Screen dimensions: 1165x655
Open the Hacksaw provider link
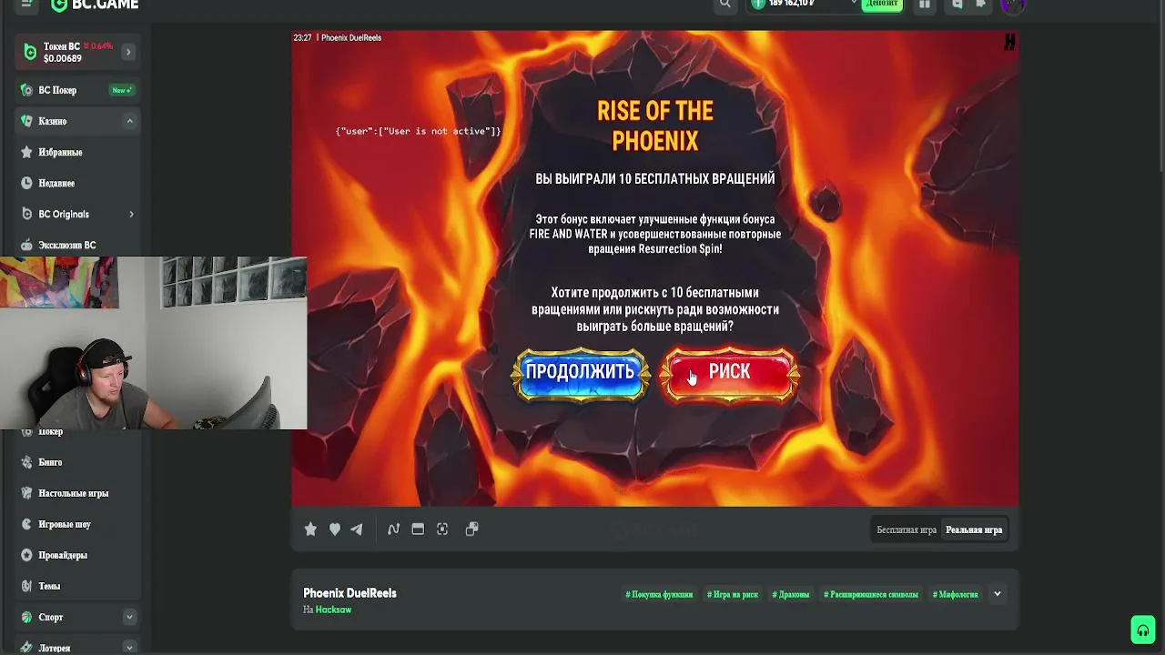coord(333,610)
